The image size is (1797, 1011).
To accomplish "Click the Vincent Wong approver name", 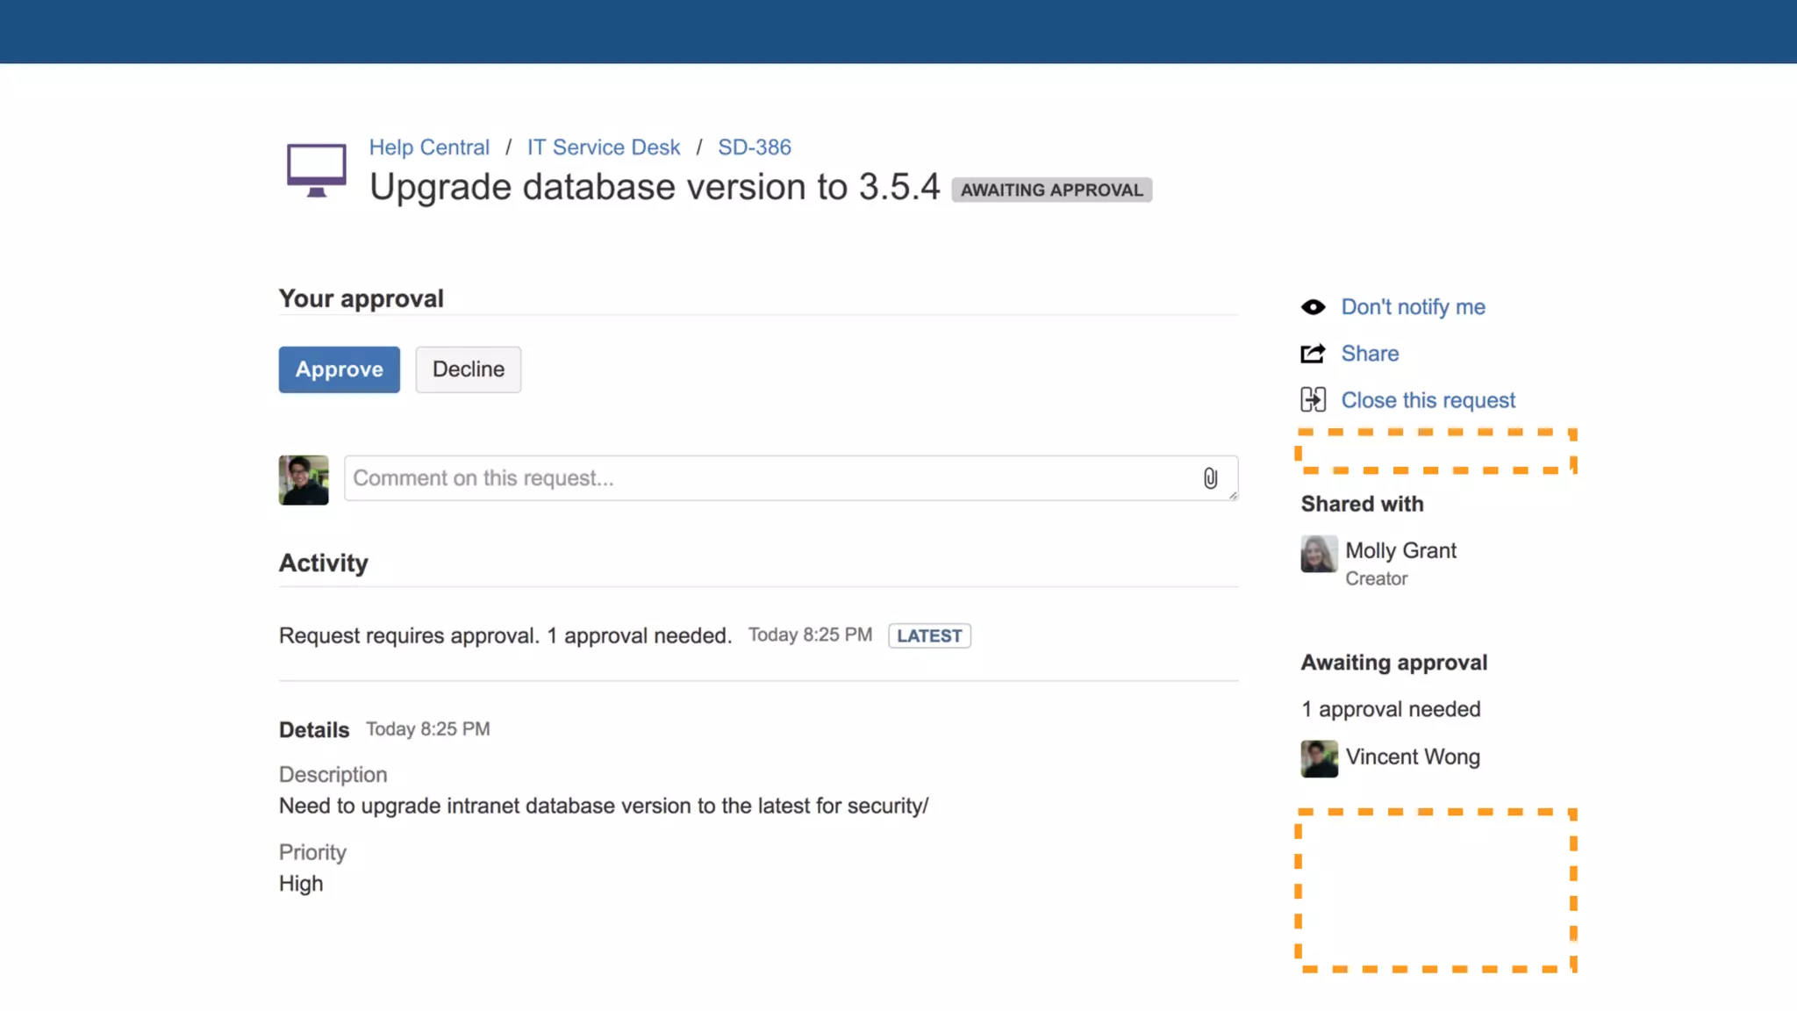I will coord(1413,756).
